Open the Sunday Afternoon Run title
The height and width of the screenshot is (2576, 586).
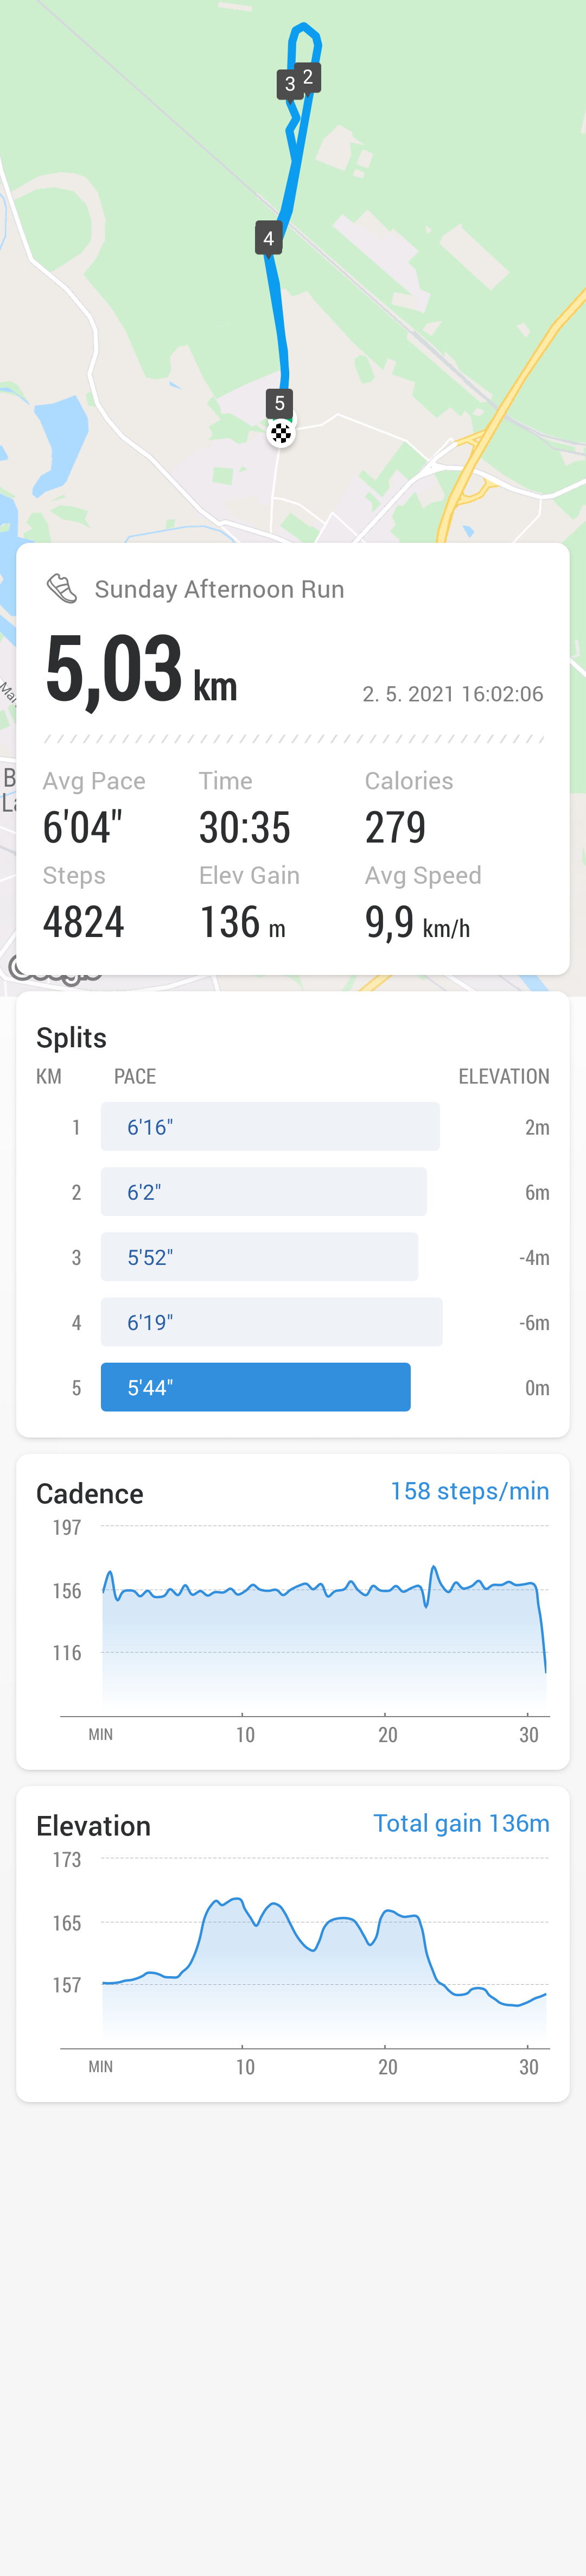[219, 589]
